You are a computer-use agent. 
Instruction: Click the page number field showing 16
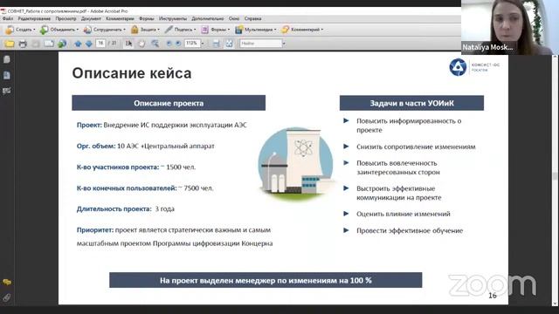pyautogui.click(x=100, y=44)
